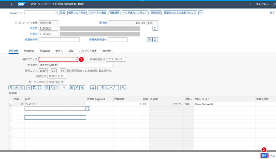276x159 pixels.
Task: Expand the command field combo box arrow
Action: [x=56, y=13]
